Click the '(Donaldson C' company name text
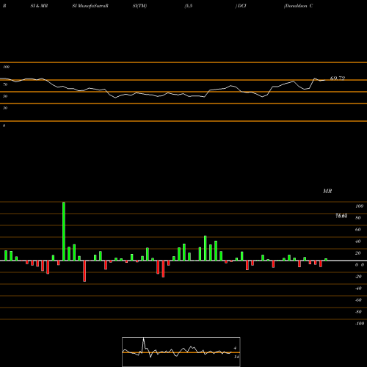Screen dimensions: 367x367 pyautogui.click(x=298, y=6)
